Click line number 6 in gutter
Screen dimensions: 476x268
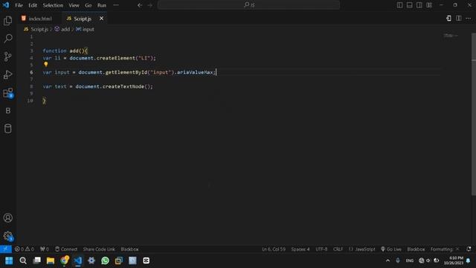tap(31, 72)
